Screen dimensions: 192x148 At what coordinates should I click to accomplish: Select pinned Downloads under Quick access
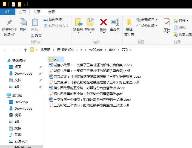(21, 74)
